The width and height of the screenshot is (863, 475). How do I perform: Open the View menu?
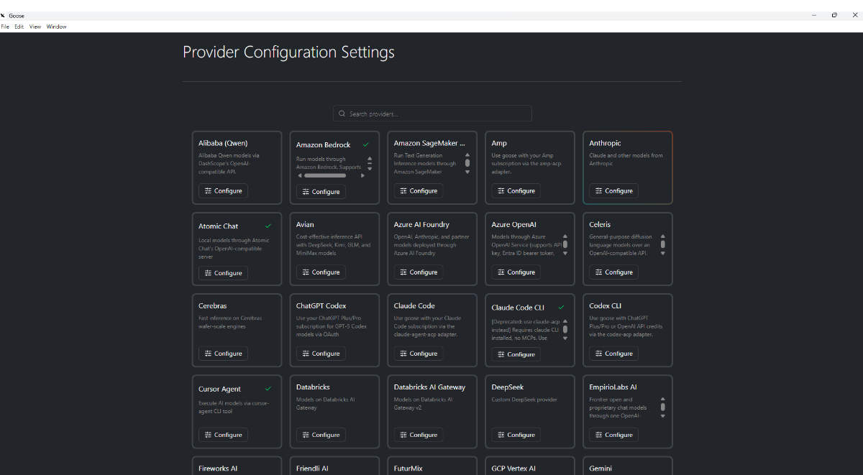[35, 27]
